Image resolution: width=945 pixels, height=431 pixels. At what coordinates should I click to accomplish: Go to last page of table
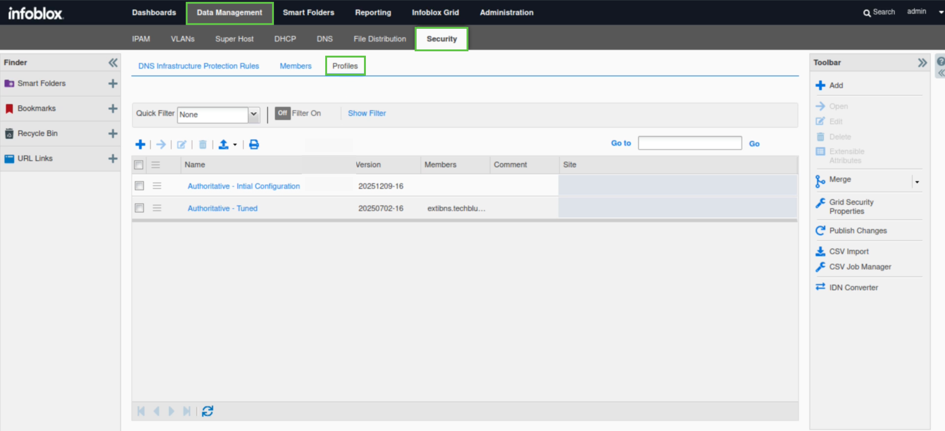point(186,411)
